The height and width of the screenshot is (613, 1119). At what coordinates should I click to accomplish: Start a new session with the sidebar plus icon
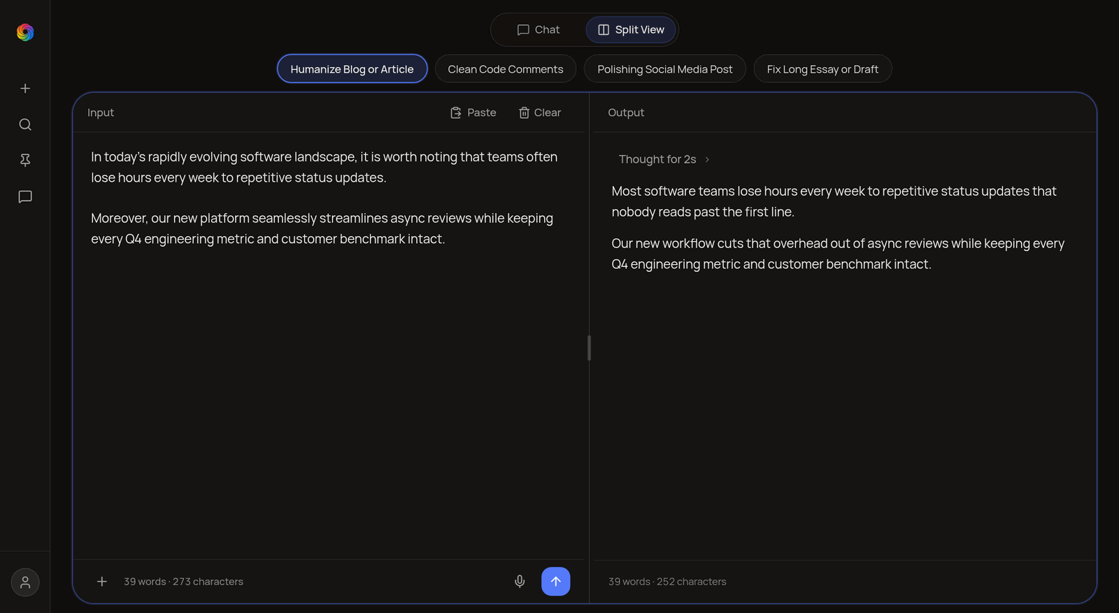coord(25,89)
